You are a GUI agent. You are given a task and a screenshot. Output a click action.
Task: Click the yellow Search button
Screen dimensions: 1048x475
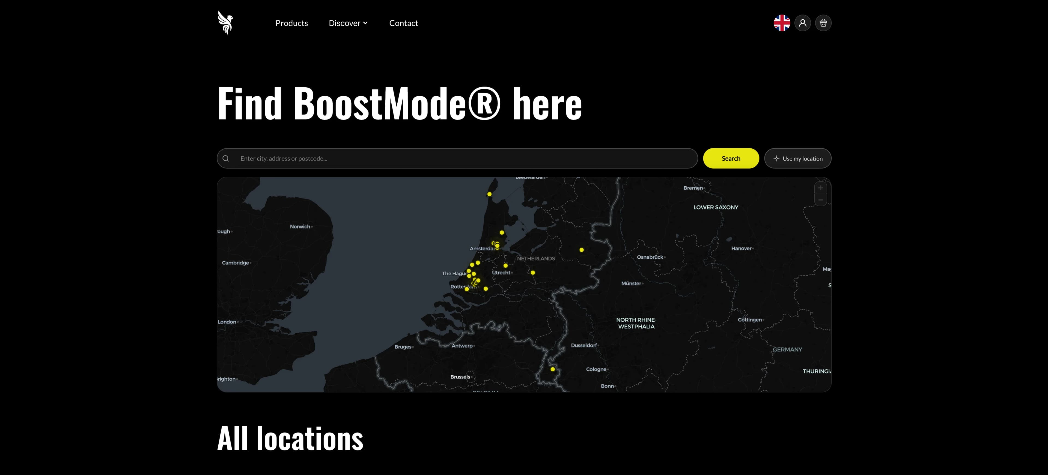pos(731,159)
